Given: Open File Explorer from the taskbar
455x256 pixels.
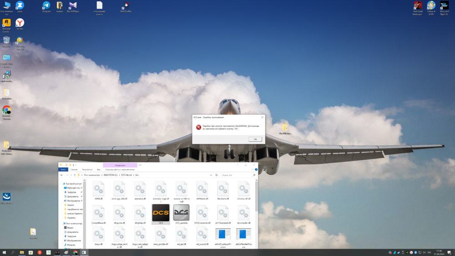Looking at the screenshot, I should click(22, 252).
